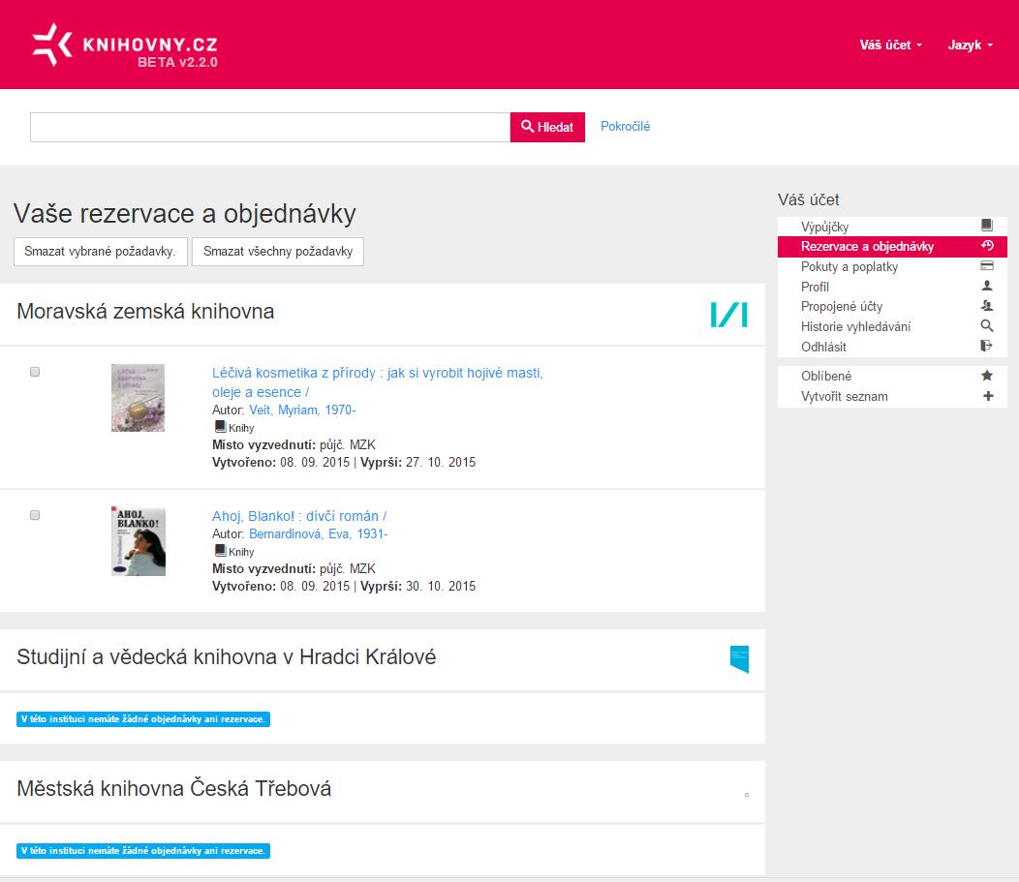
Task: Click the Ahoj, Blanko! book cover thumbnail
Action: (138, 541)
